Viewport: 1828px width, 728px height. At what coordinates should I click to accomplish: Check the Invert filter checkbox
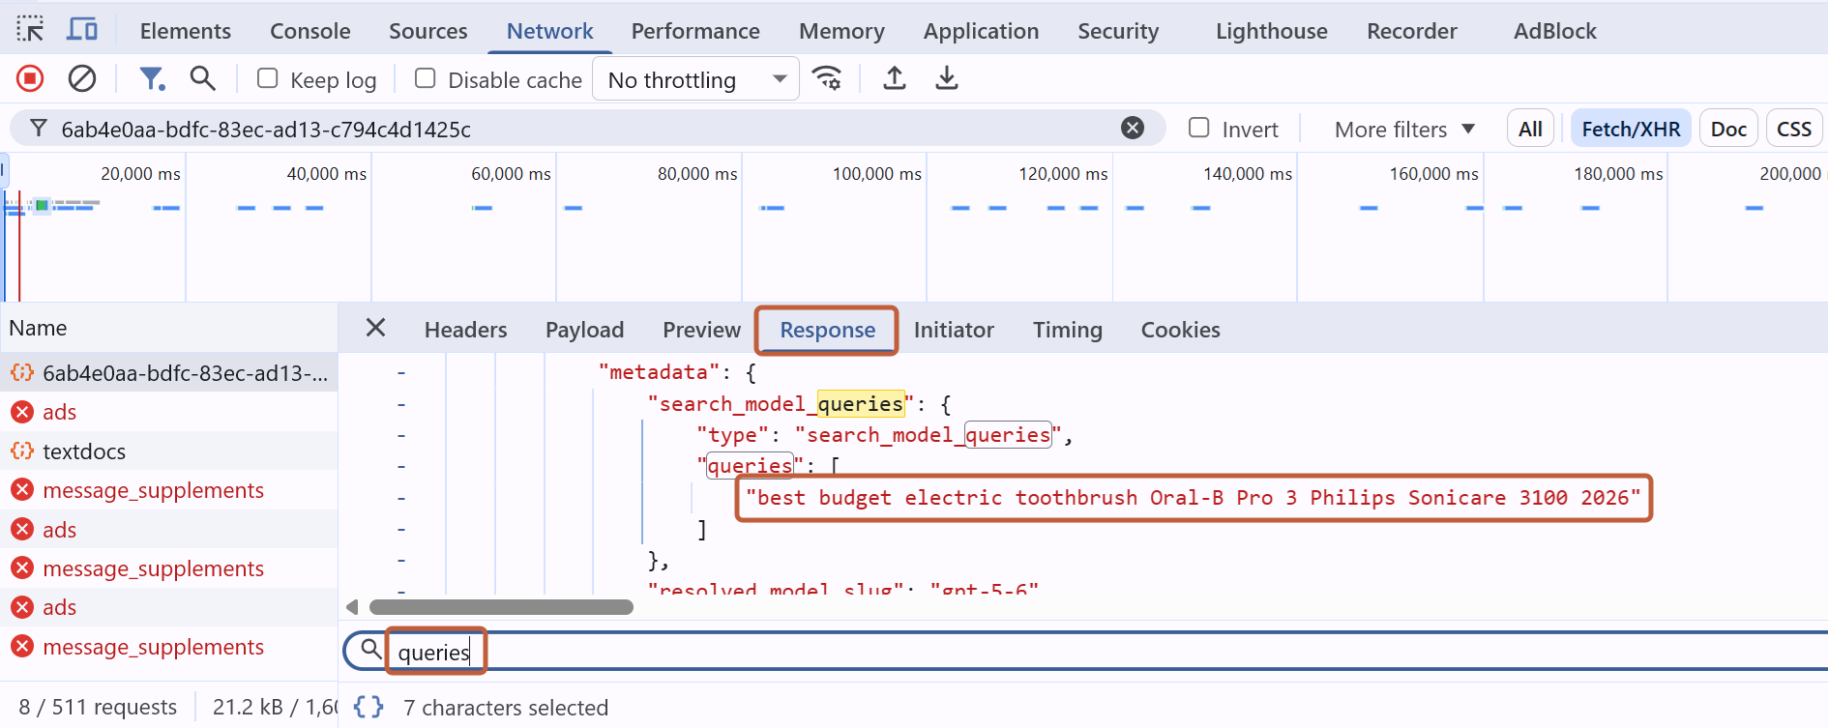tap(1199, 128)
